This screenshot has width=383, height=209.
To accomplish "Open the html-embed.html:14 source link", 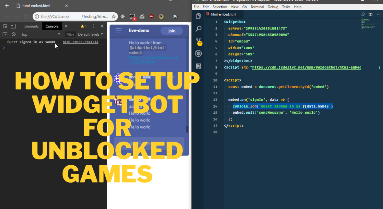I will [x=81, y=42].
